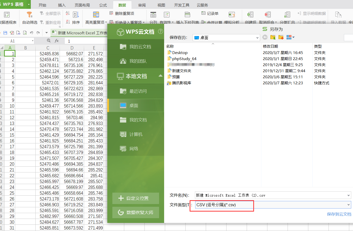Viewport: 353px width, 231px height.
Task: Expand the file name history dropdown arrow
Action: (348, 195)
